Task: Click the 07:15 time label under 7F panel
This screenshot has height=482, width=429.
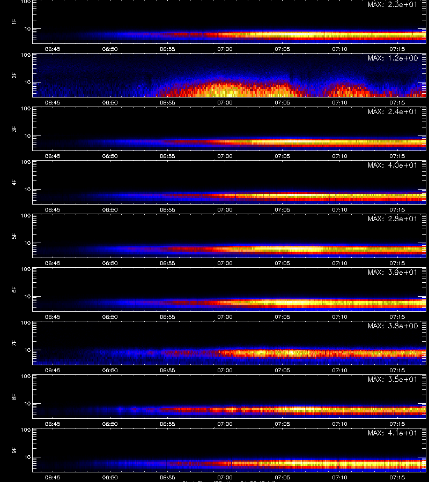Action: click(x=397, y=371)
